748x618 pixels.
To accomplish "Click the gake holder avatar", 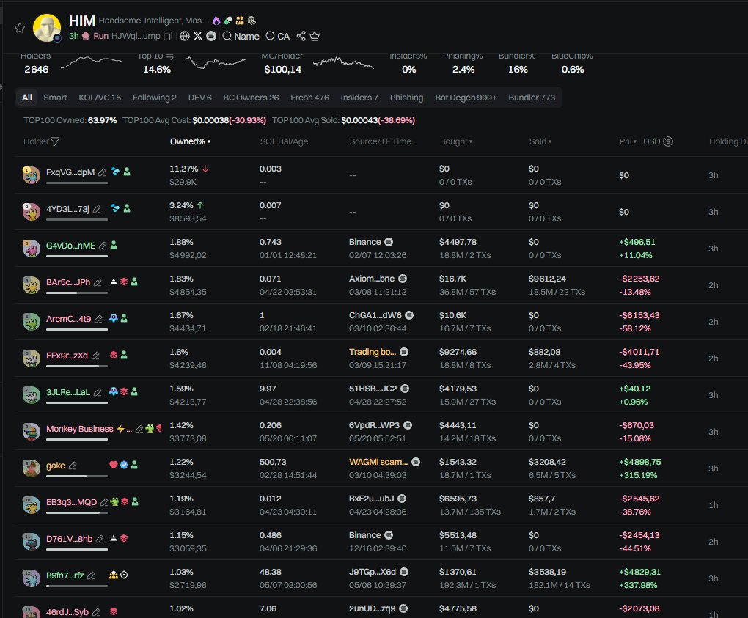I will tap(32, 468).
